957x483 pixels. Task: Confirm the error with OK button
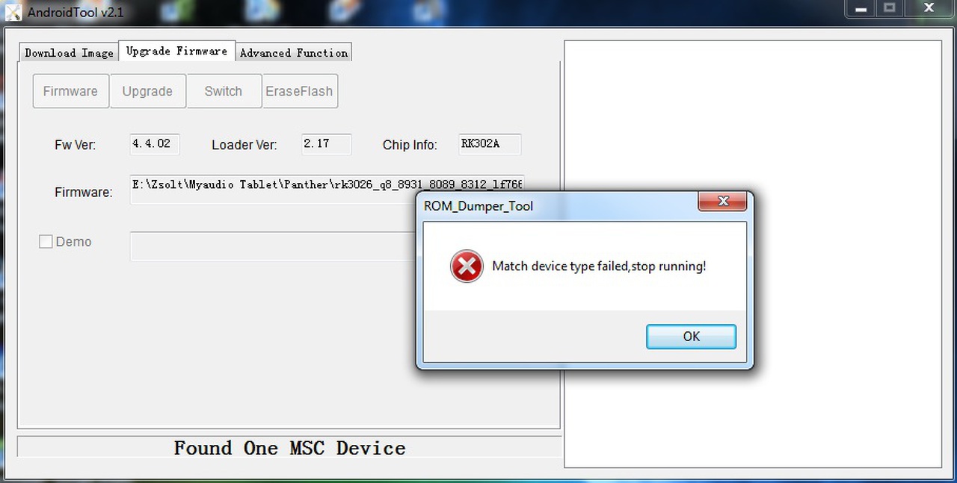point(692,337)
